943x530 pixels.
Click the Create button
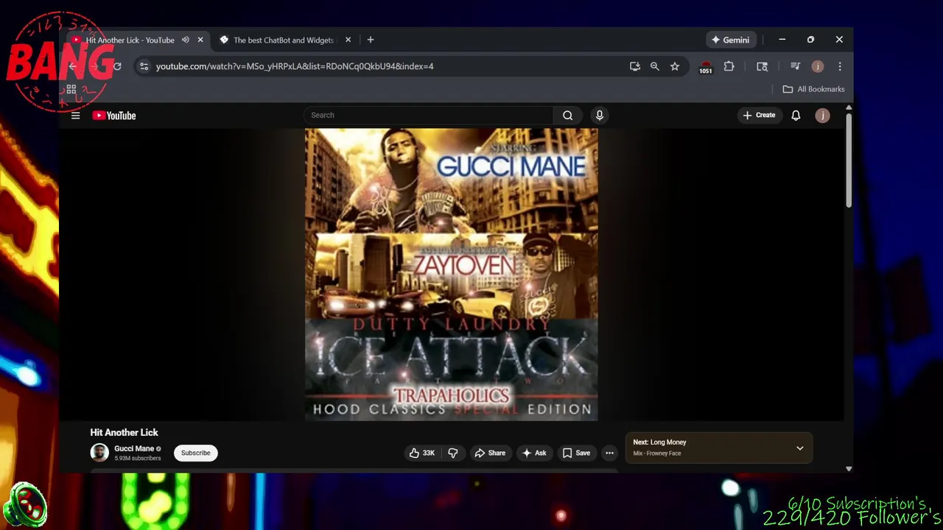[759, 116]
